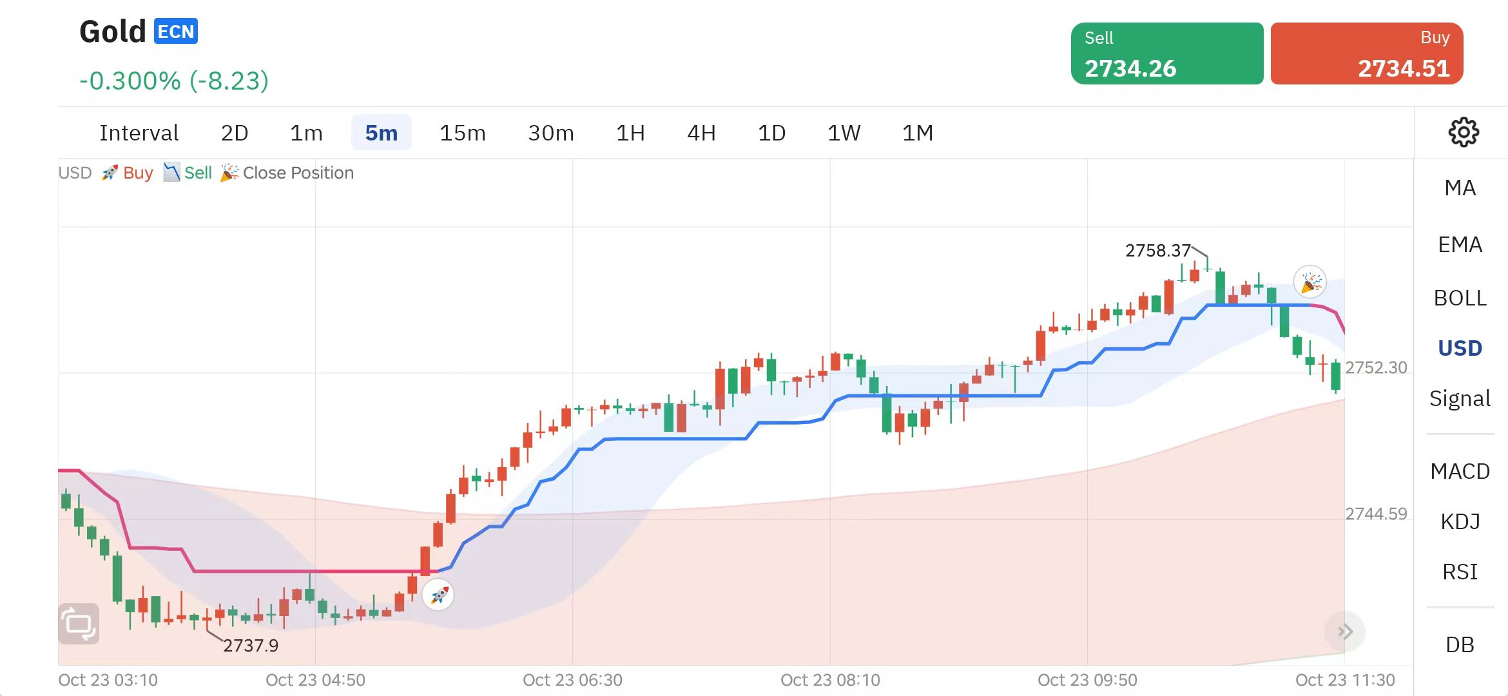Select the 1D interval
Screen dimensions: 1508x696
coord(771,133)
